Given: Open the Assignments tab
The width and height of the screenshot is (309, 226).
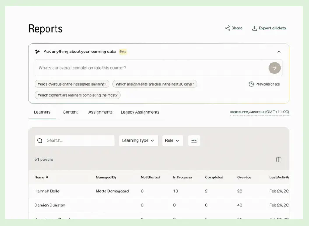Looking at the screenshot, I should point(100,112).
